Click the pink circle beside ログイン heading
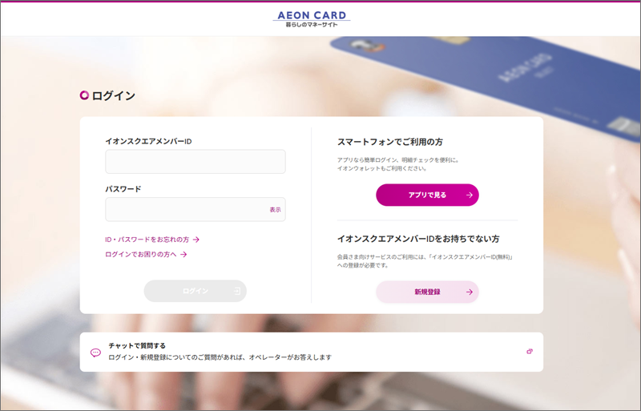The width and height of the screenshot is (641, 411). pos(84,95)
